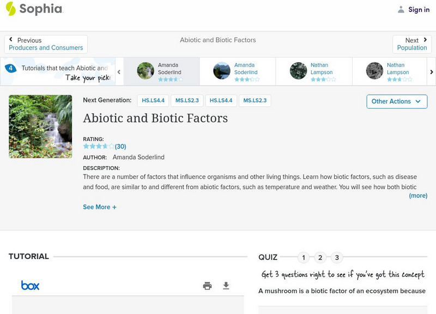Image resolution: width=436 pixels, height=314 pixels.
Task: Click the print icon in tutorial viewer
Action: point(207,286)
